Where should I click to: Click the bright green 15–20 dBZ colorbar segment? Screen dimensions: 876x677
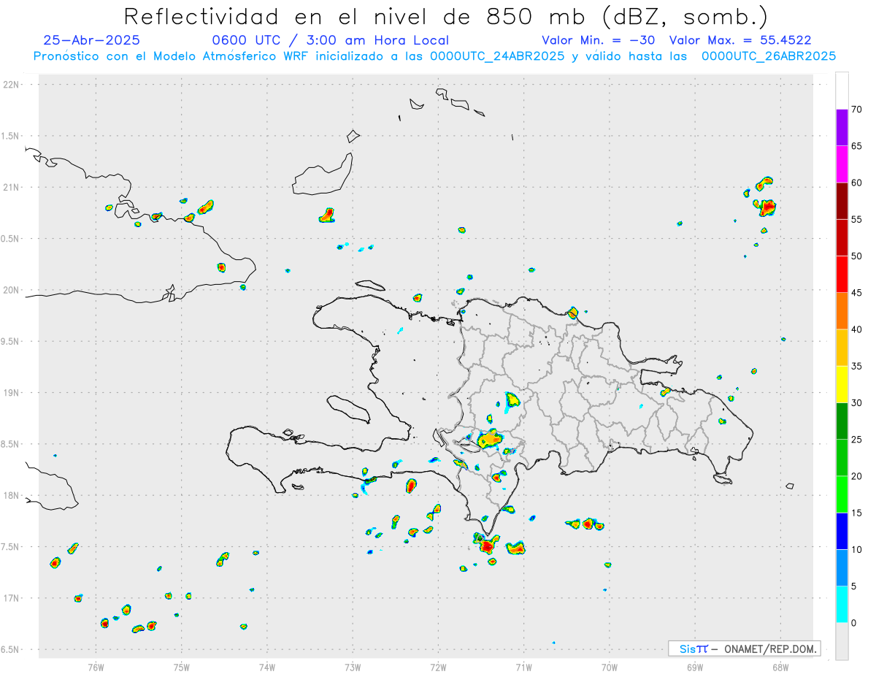point(842,494)
